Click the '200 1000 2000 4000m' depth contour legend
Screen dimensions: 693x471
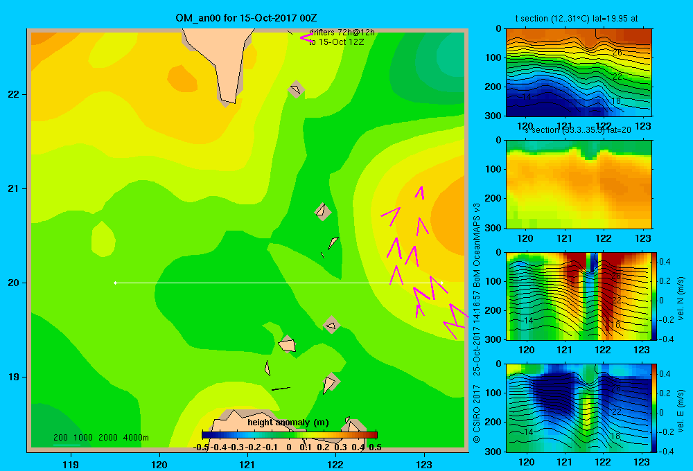(100, 438)
